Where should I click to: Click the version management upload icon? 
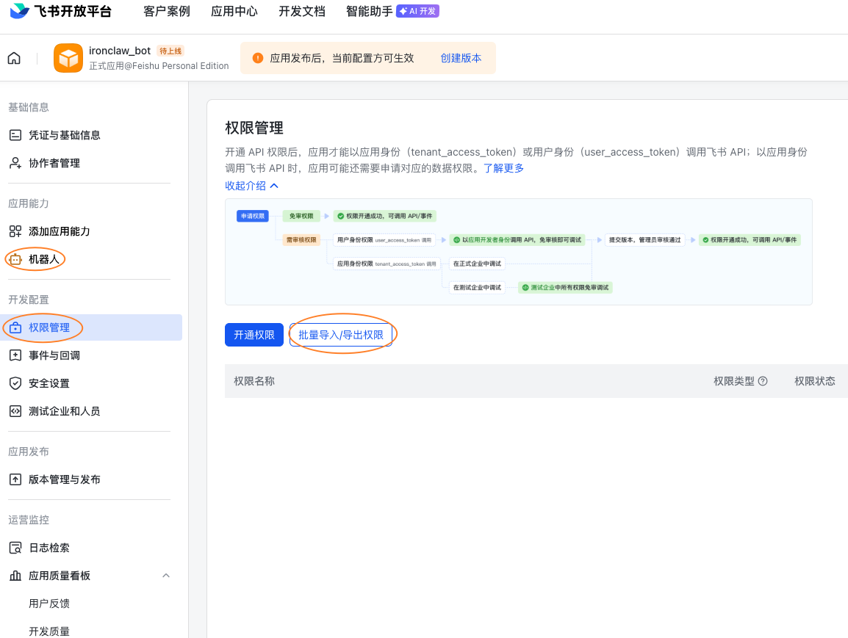tap(15, 479)
